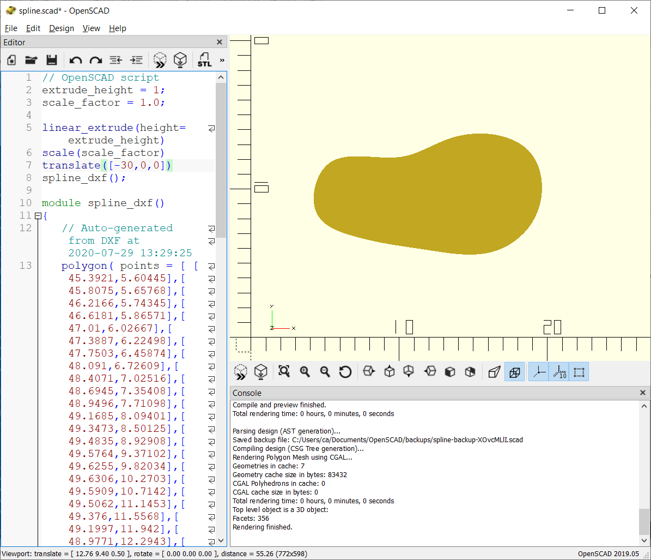Switch to Perspective projection view

(x=494, y=372)
